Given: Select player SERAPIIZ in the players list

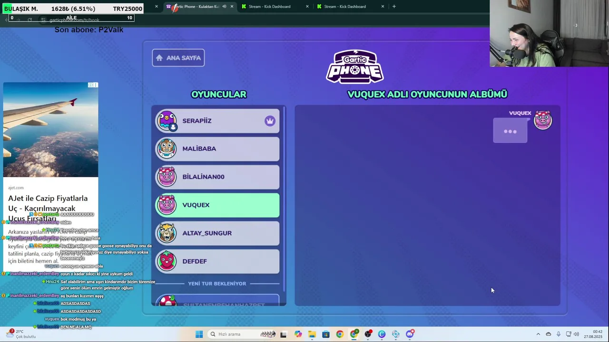Looking at the screenshot, I should pos(217,121).
